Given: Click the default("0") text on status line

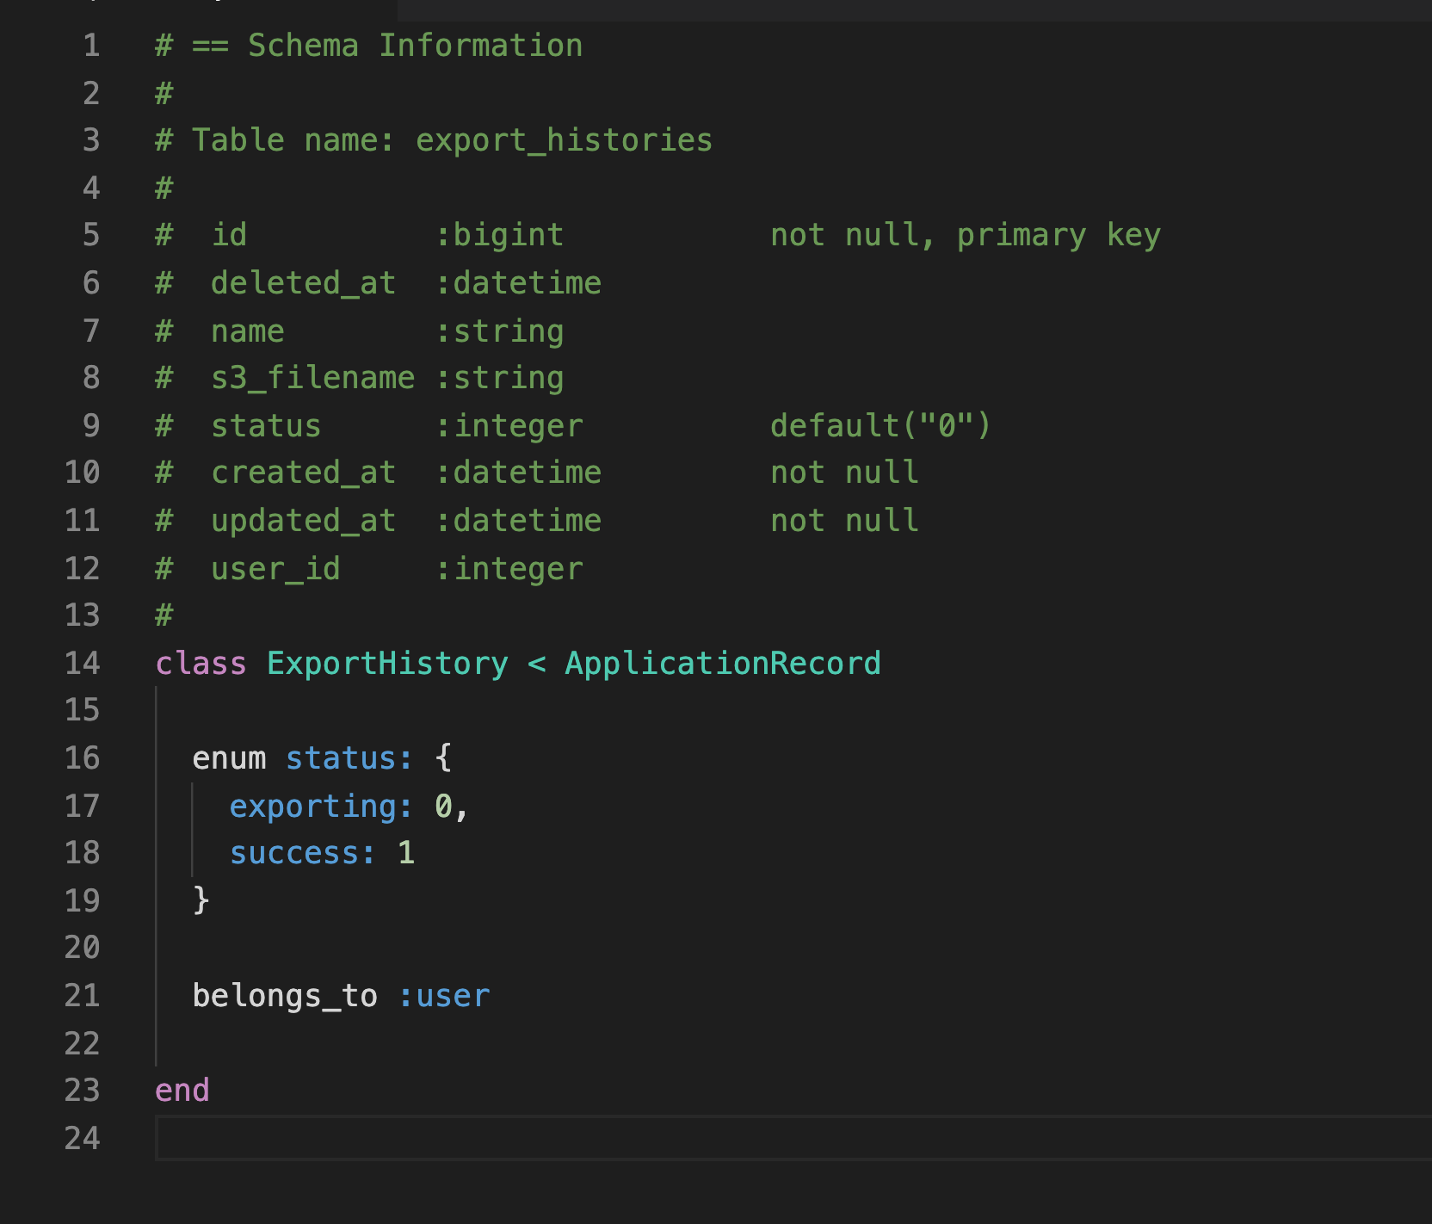Looking at the screenshot, I should tap(880, 426).
